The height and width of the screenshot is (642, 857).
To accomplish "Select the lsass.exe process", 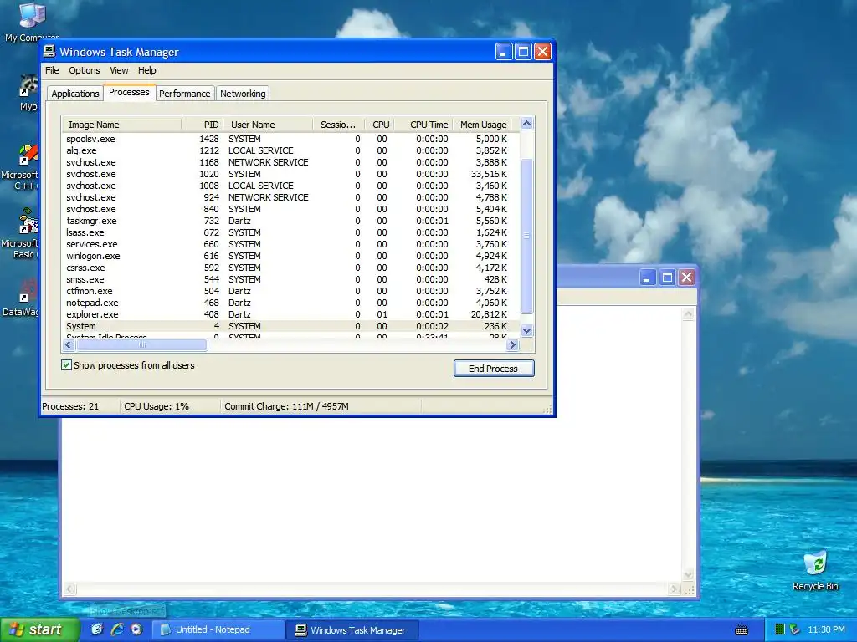I will (x=290, y=232).
